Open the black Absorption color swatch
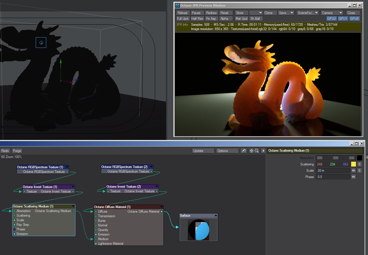 tap(359, 158)
